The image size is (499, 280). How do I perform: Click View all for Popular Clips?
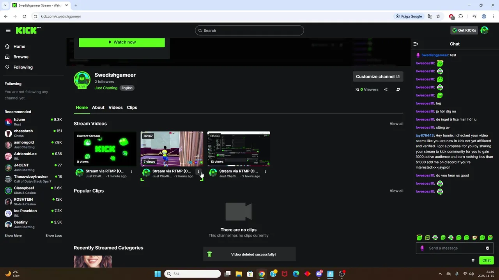[x=396, y=191]
